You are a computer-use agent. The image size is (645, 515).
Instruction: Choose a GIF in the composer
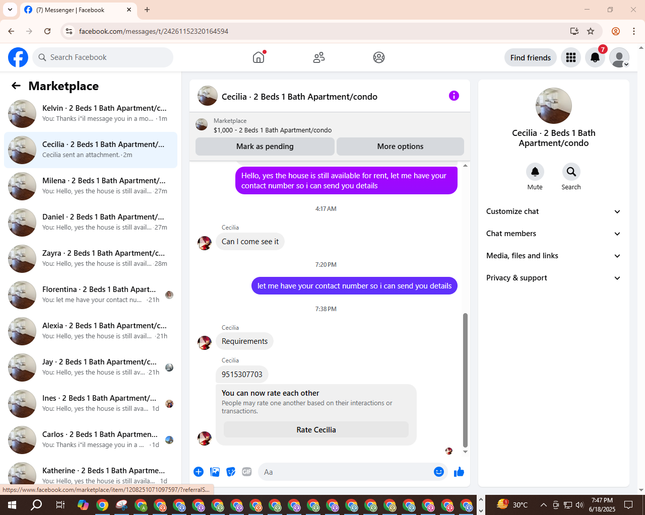pyautogui.click(x=247, y=472)
